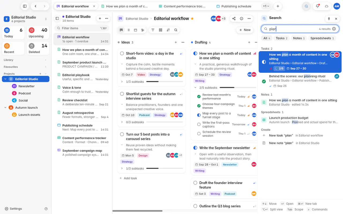Open the filter icon in board toolbar

pyautogui.click(x=153, y=30)
